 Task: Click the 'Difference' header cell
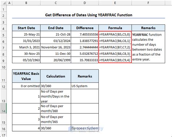85,28
